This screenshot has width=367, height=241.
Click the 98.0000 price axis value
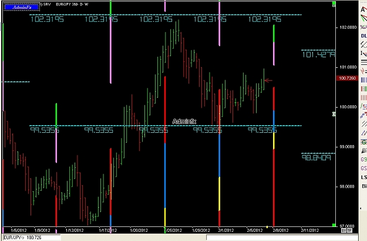click(348, 187)
